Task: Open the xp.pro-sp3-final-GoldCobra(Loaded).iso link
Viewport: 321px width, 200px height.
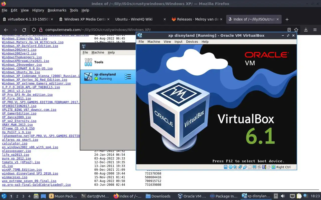Action: tap(36, 185)
